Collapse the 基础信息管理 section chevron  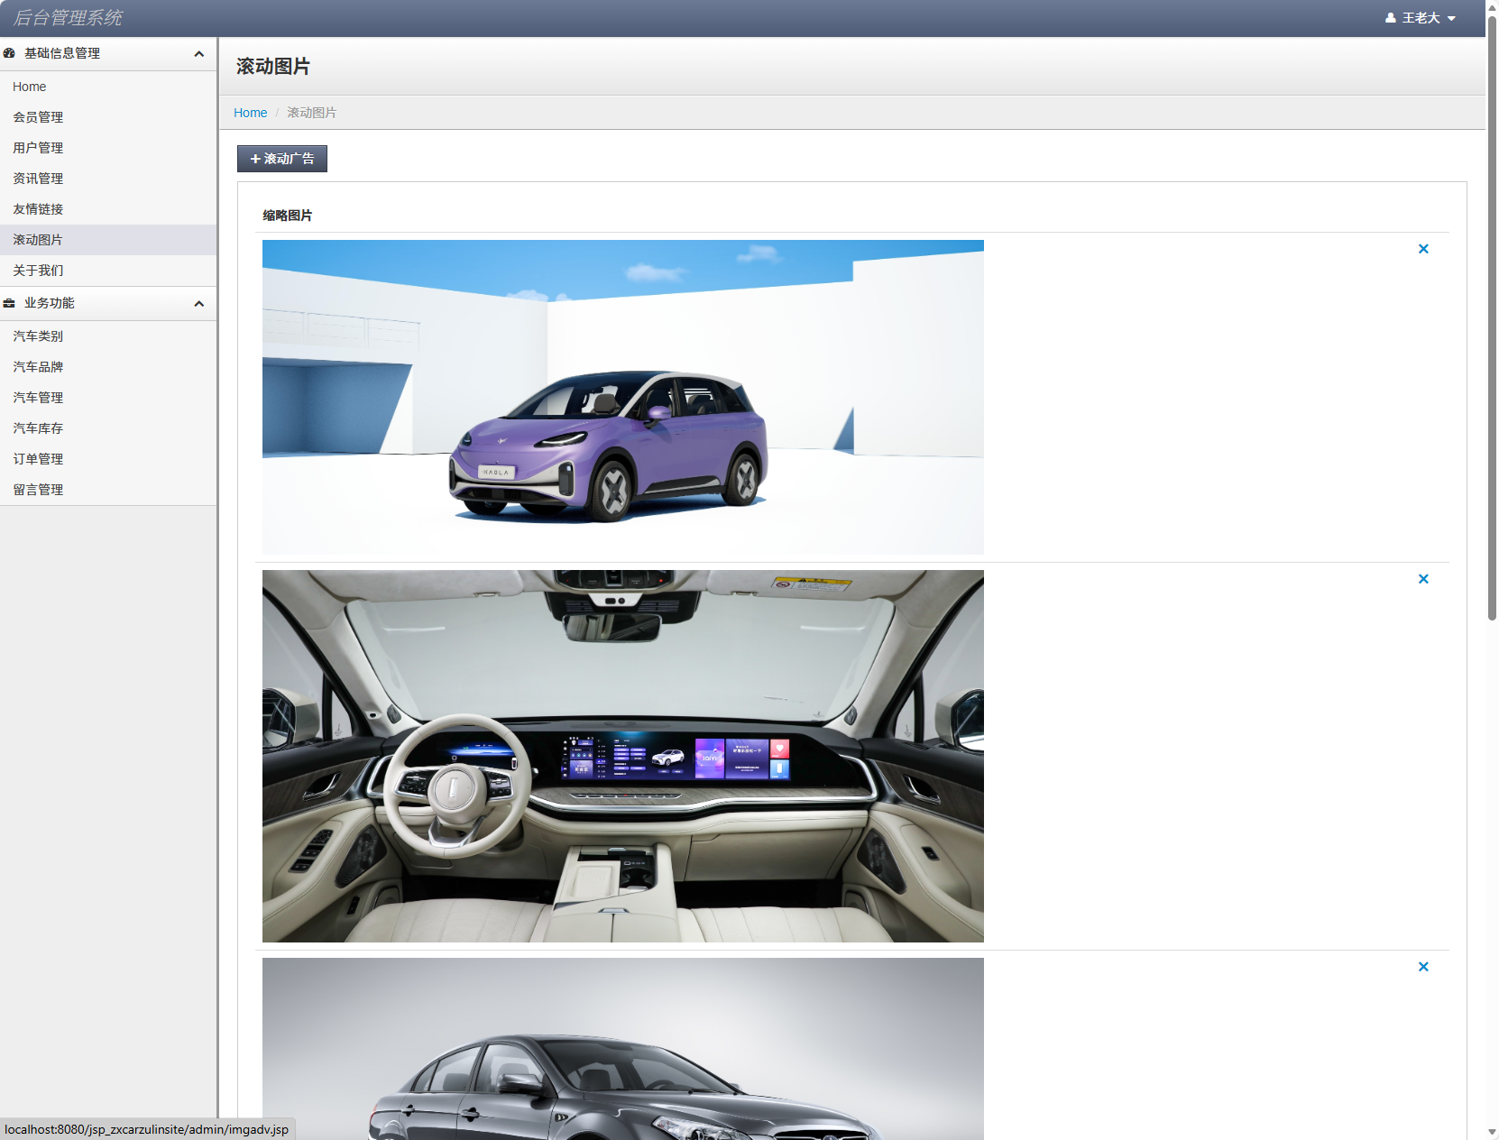[x=198, y=54]
